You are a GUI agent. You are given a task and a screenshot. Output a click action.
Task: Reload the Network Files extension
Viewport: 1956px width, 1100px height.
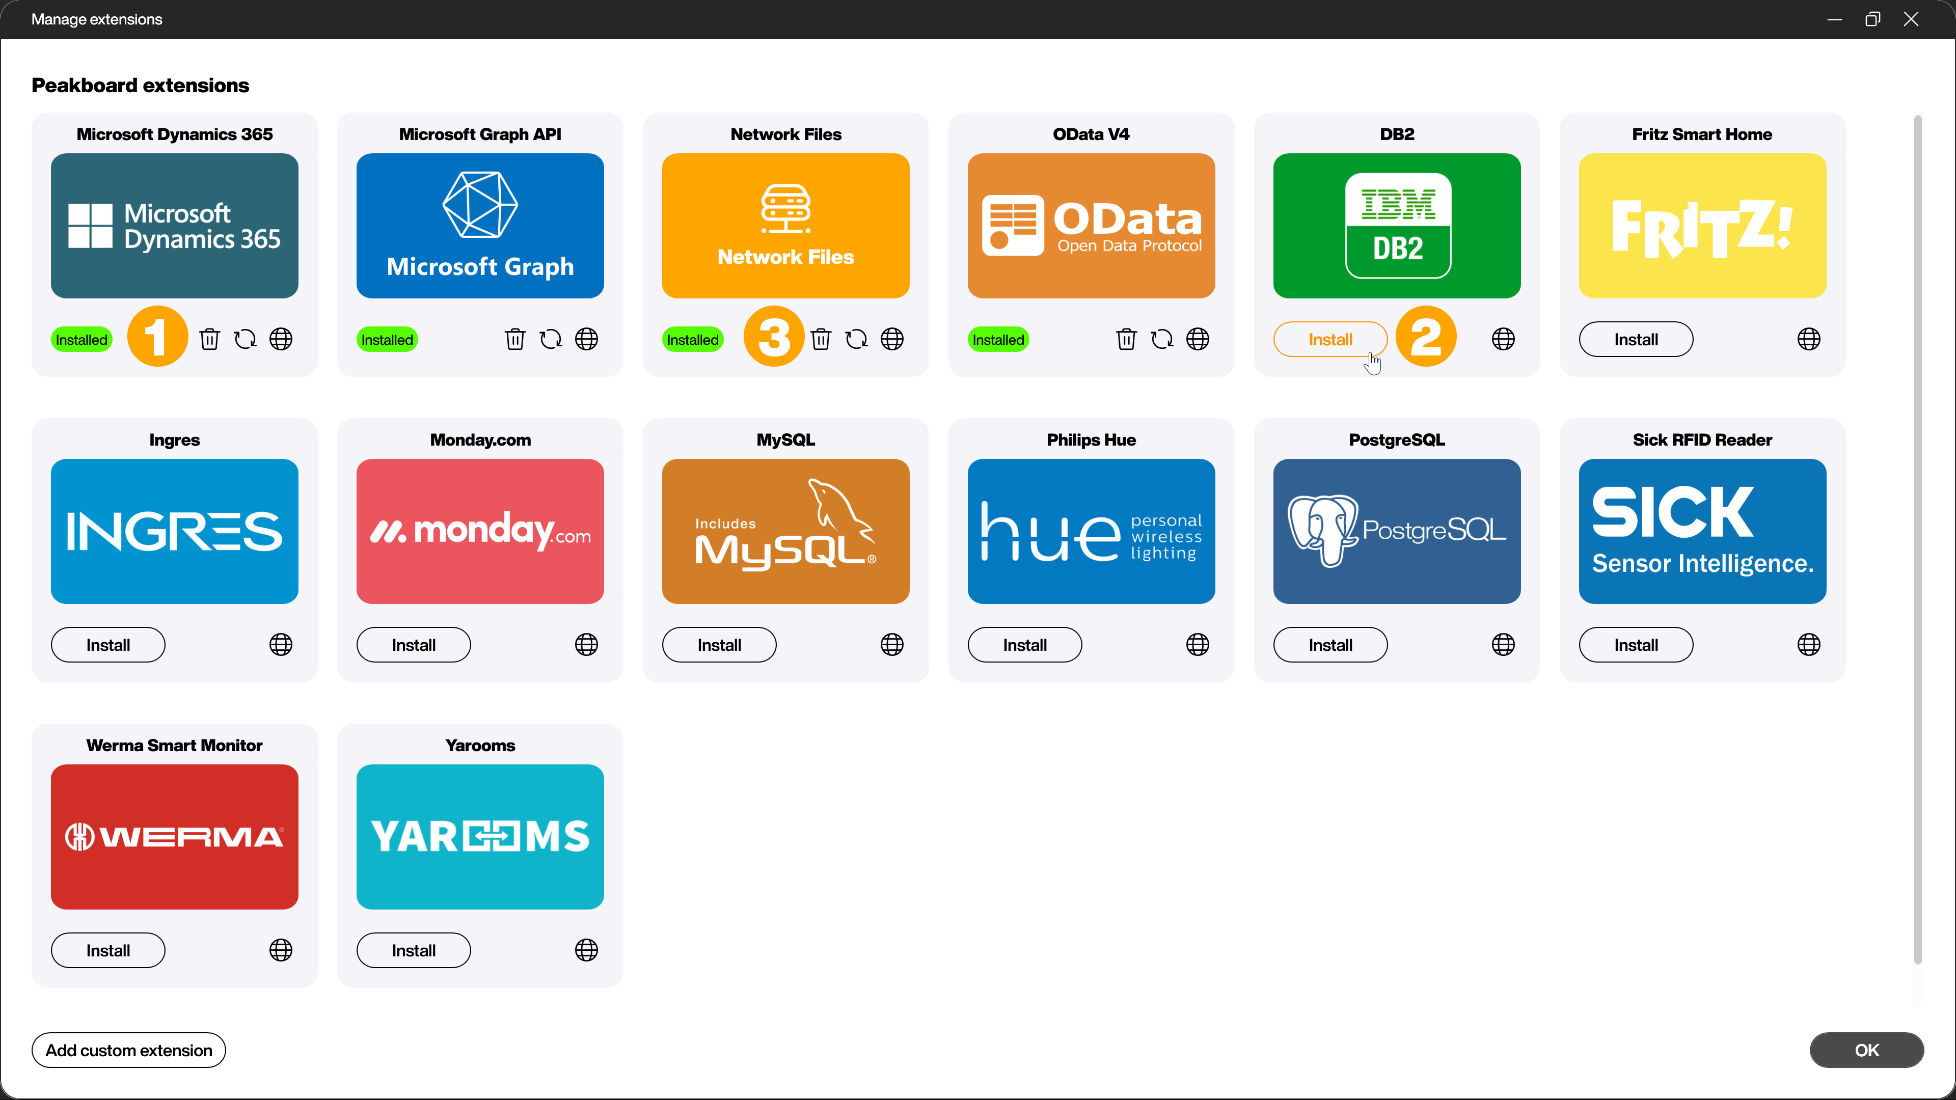[856, 339]
